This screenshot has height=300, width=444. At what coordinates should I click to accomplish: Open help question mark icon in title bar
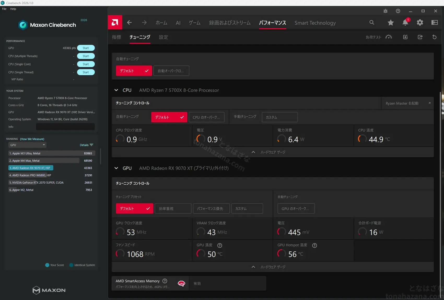coord(398,11)
